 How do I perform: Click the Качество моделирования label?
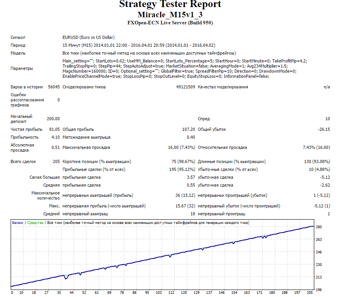click(223, 87)
